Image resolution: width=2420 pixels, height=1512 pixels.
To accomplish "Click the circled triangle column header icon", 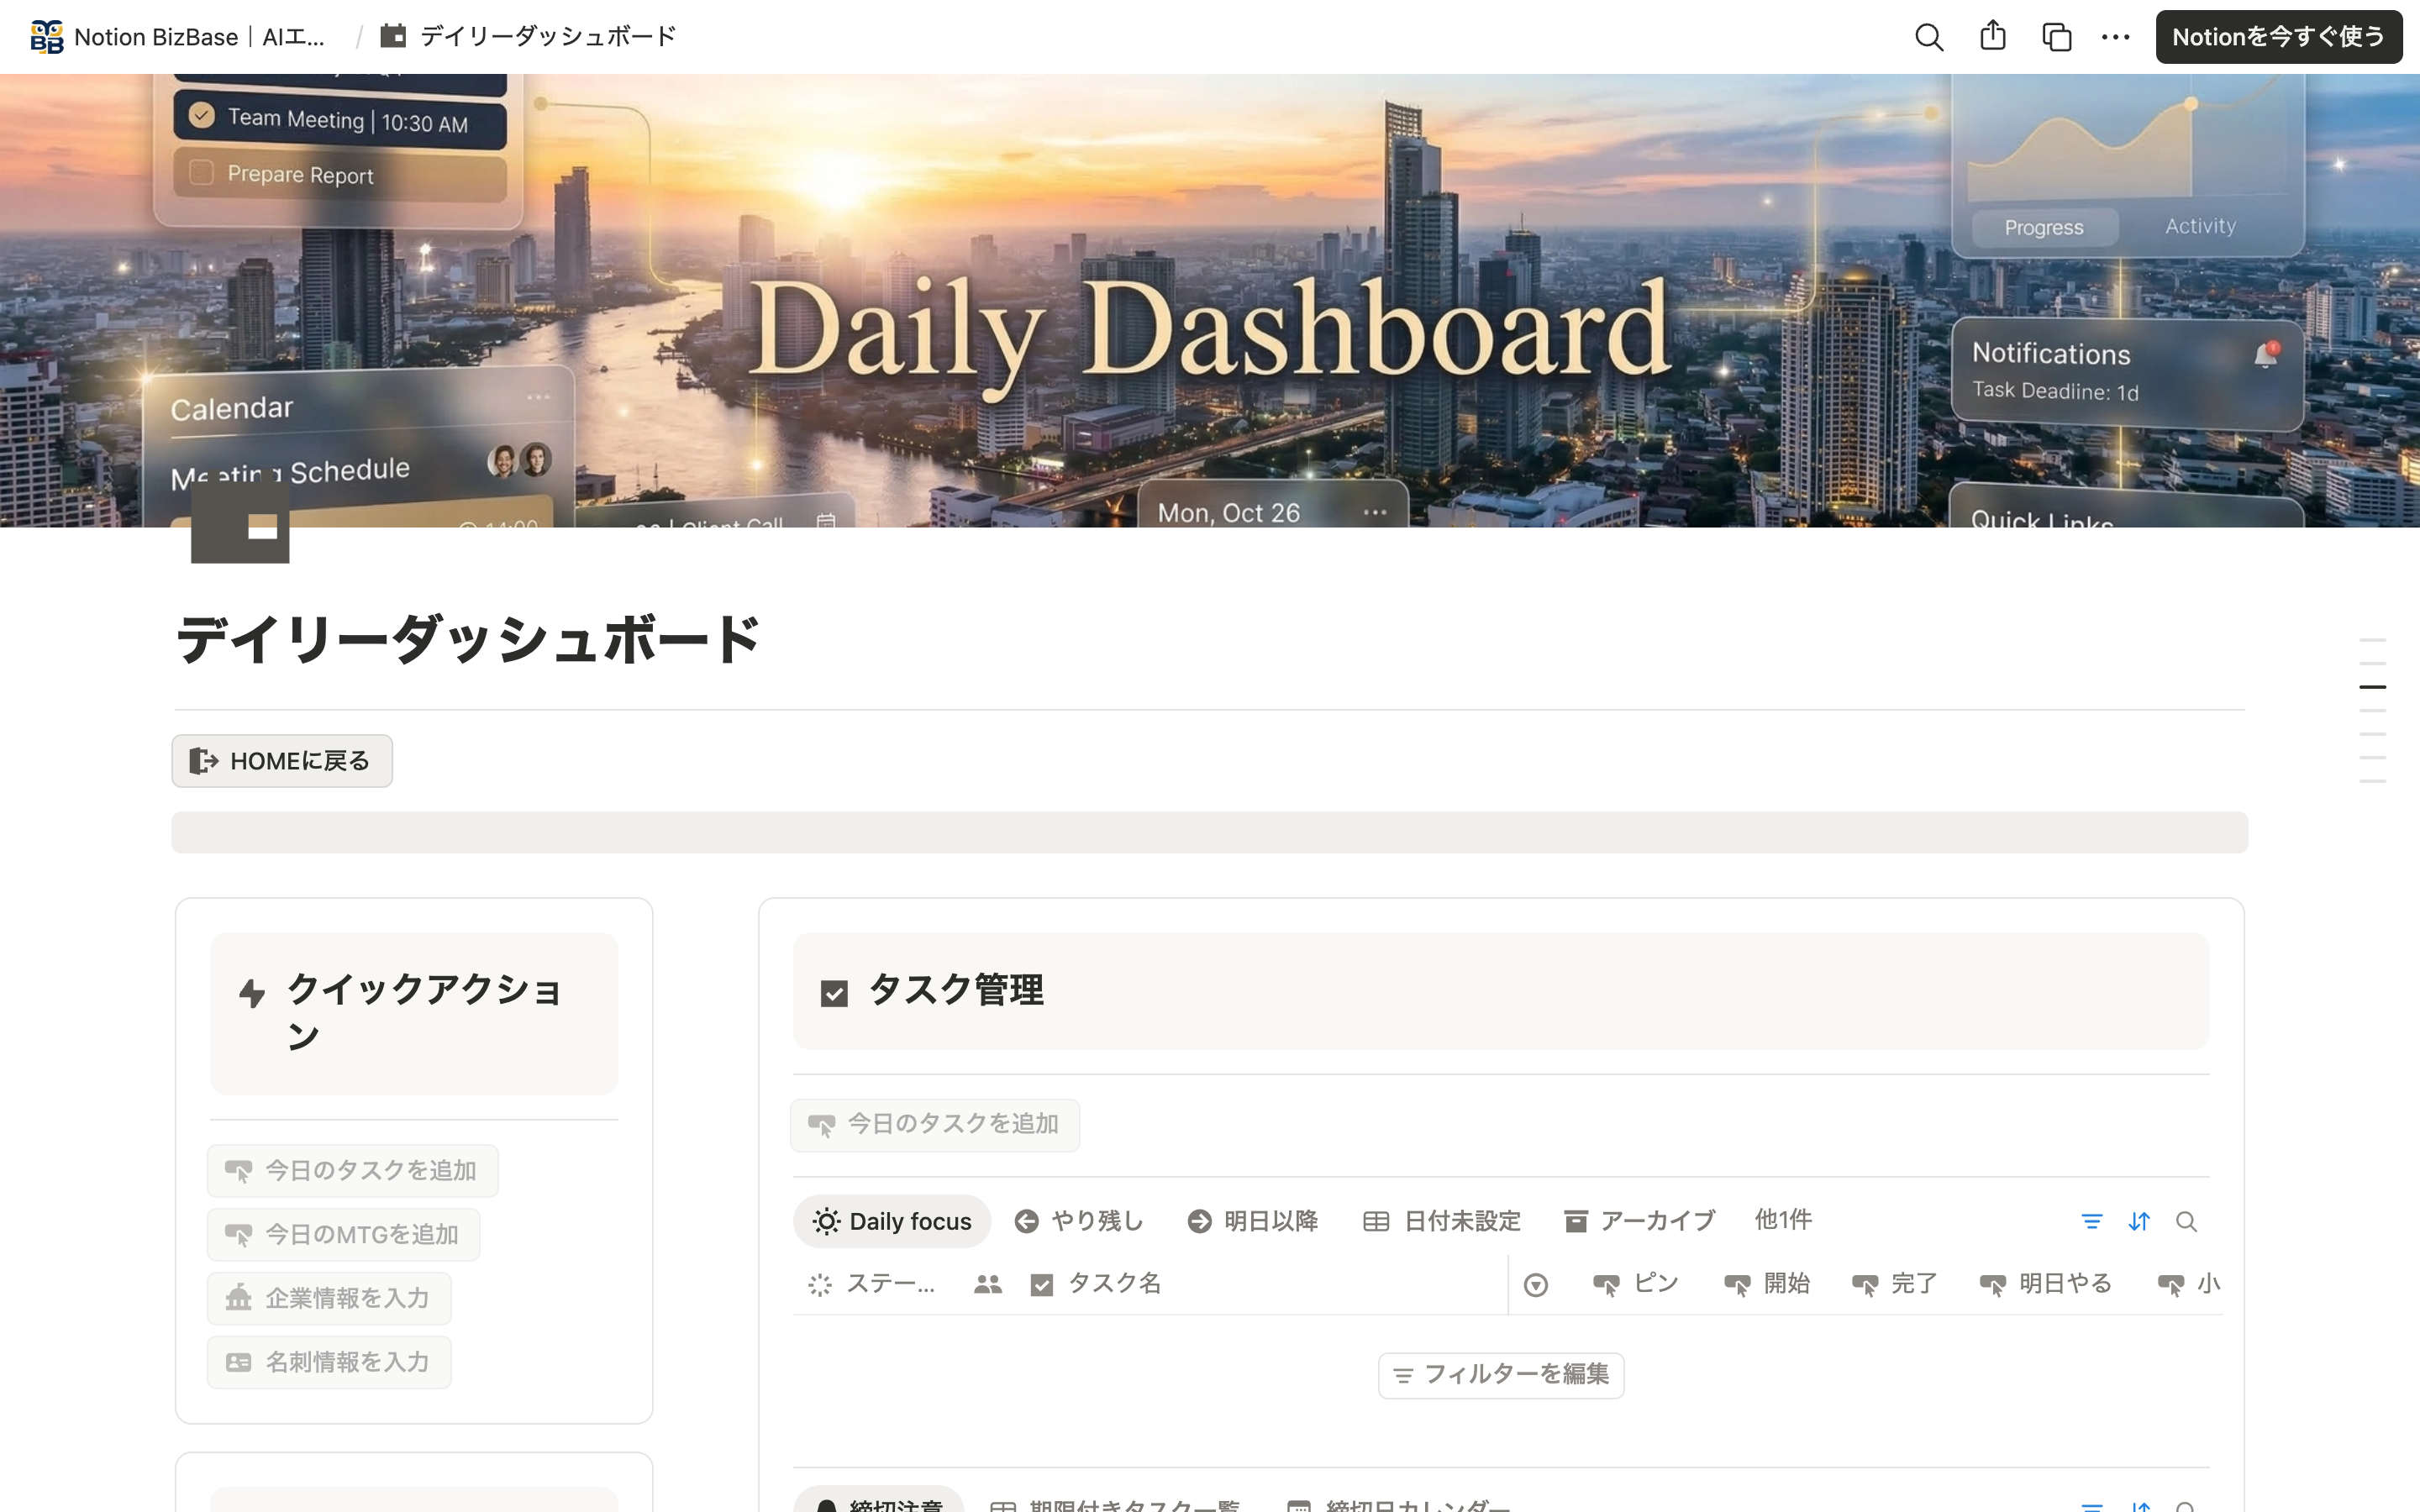I will coord(1536,1285).
